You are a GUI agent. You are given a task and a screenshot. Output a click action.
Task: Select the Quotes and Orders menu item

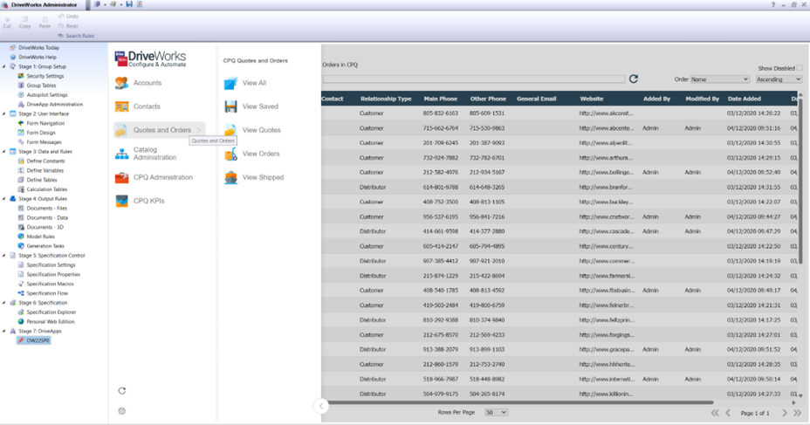pyautogui.click(x=159, y=130)
